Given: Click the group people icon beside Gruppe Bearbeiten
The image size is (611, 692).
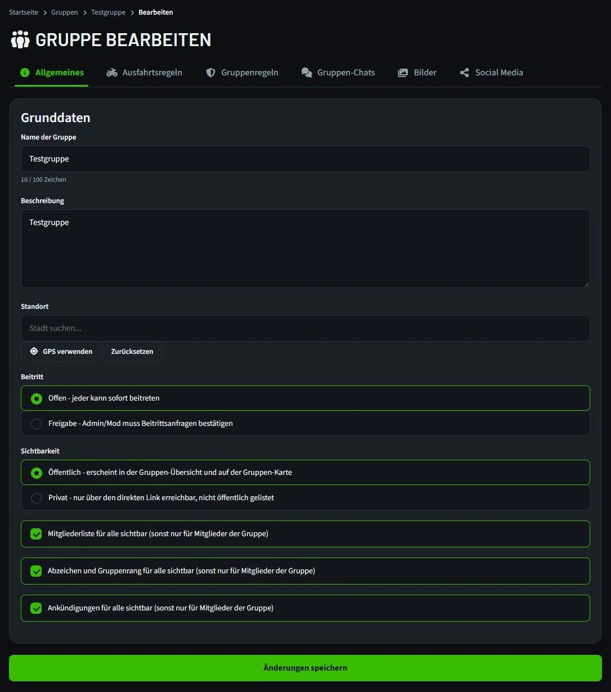Looking at the screenshot, I should (20, 40).
